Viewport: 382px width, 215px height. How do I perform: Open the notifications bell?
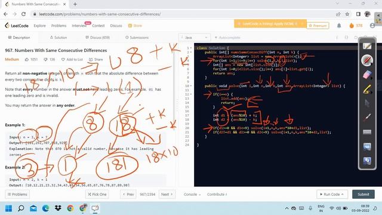(x=339, y=26)
